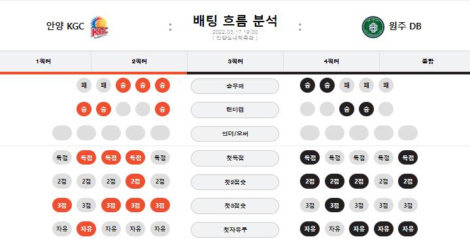Click the Anyang KGC team logo
The image size is (470, 239).
(x=99, y=27)
